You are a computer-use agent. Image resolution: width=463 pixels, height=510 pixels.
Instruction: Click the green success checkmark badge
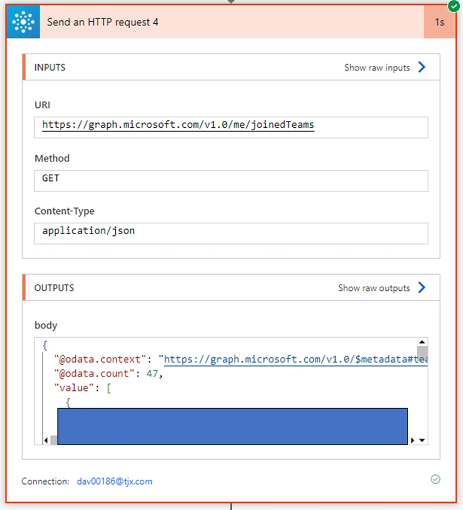pyautogui.click(x=454, y=6)
